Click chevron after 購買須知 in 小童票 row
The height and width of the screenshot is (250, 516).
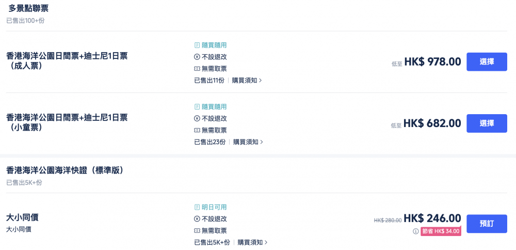(262, 142)
